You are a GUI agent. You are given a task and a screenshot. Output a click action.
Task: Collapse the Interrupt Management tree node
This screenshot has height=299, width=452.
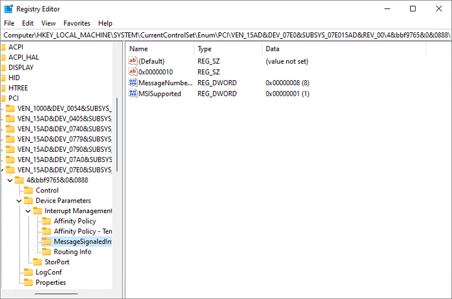[x=28, y=211]
